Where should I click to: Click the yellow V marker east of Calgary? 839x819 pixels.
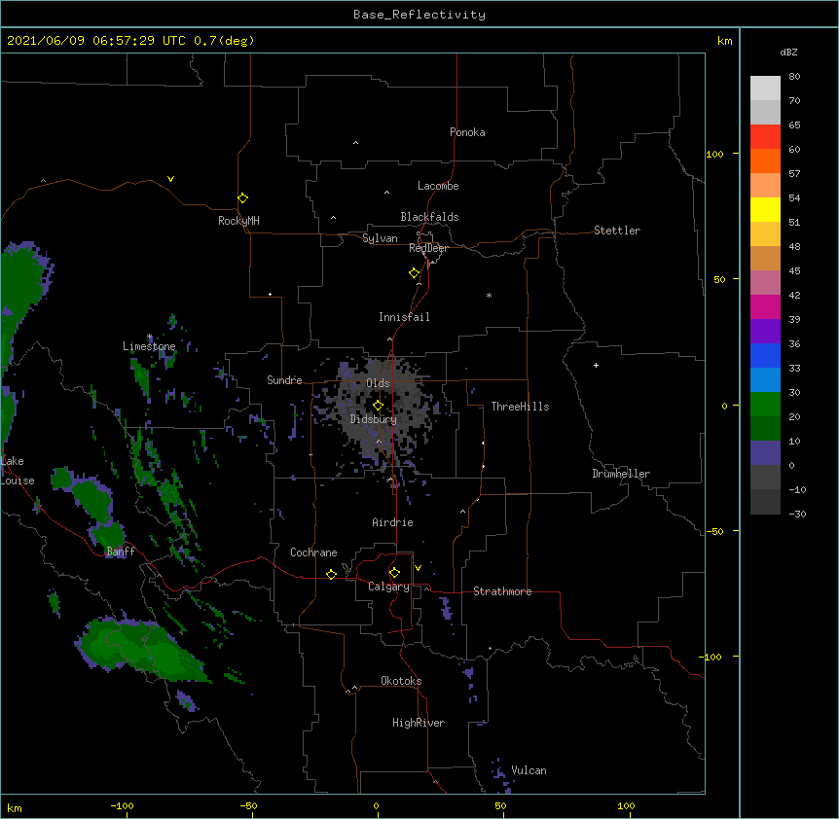[x=418, y=568]
